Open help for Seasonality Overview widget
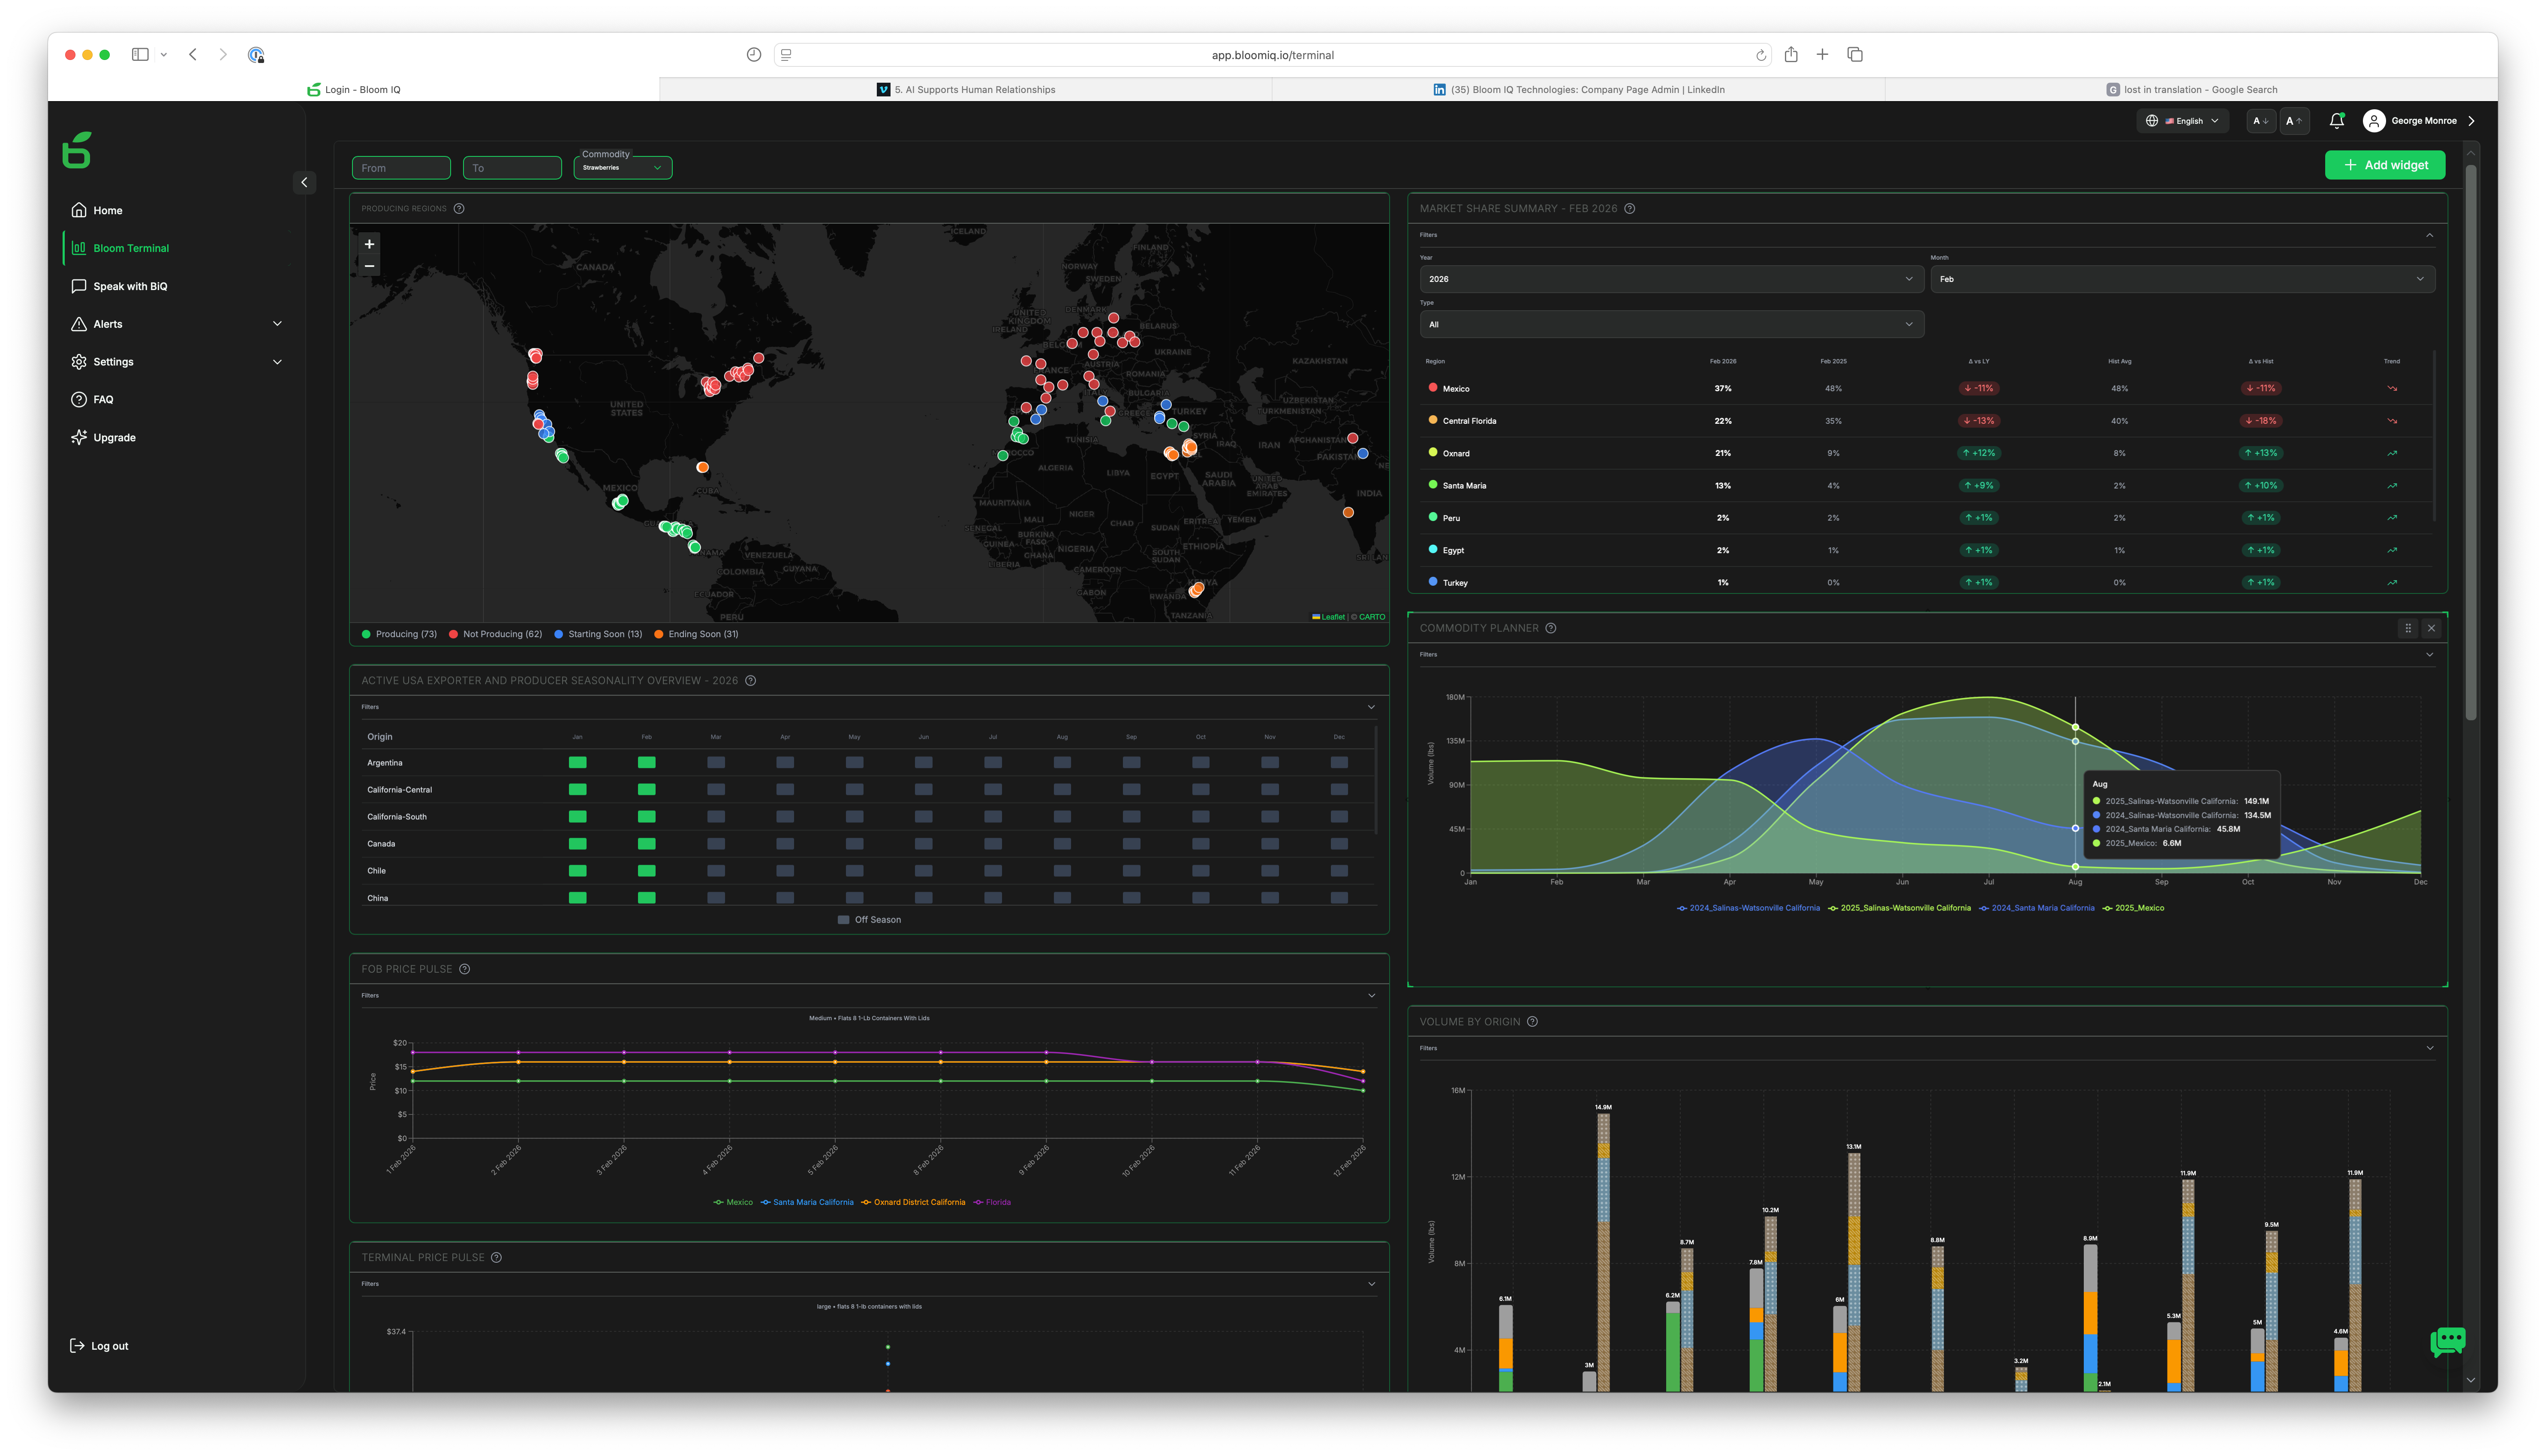2546x1456 pixels. 750,681
